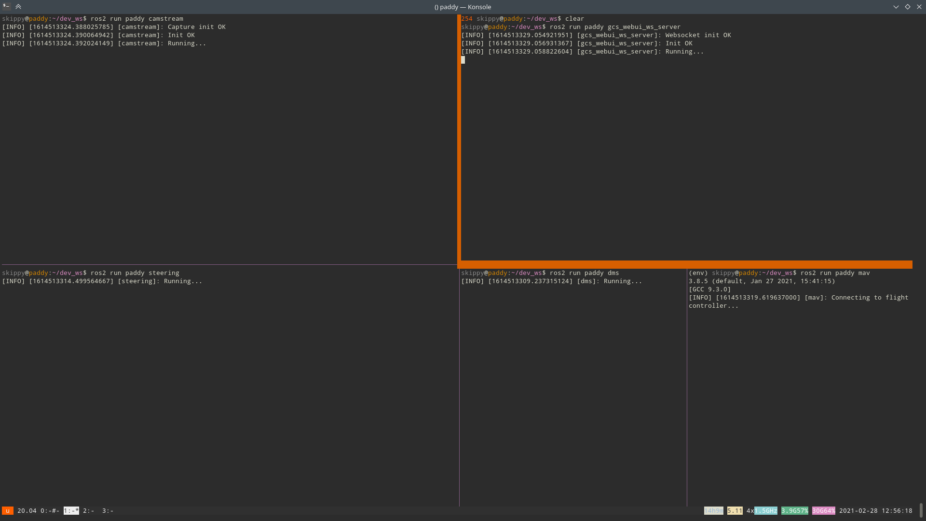Click gcs_webui_ws_server 'Running...' log line
This screenshot has height=521, width=926.
point(583,52)
